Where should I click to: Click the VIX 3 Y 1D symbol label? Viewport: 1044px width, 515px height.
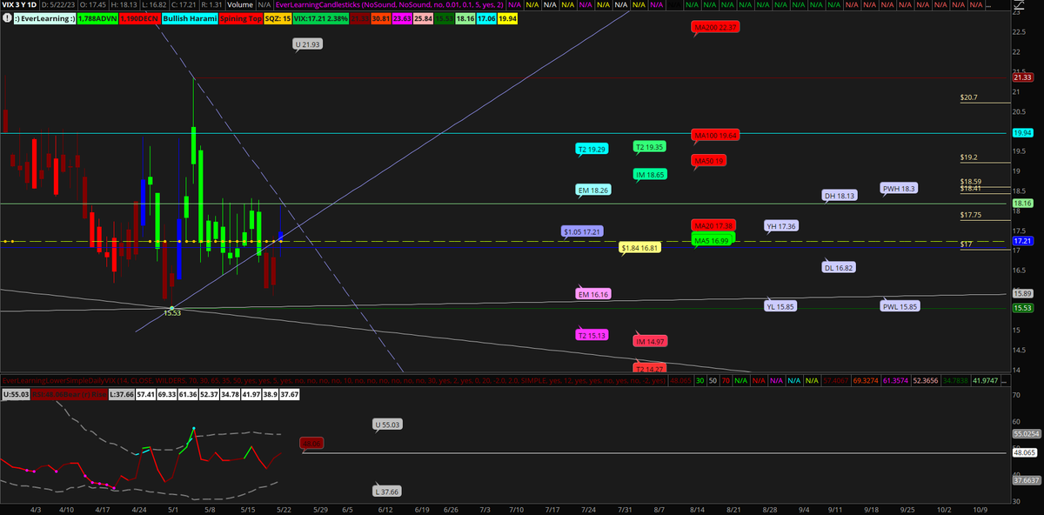pos(21,5)
